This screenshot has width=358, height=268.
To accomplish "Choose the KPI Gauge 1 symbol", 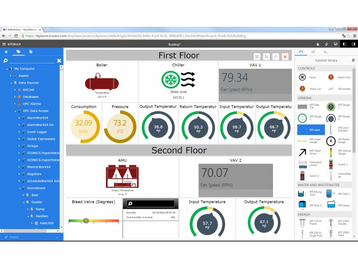I will click(339, 106).
